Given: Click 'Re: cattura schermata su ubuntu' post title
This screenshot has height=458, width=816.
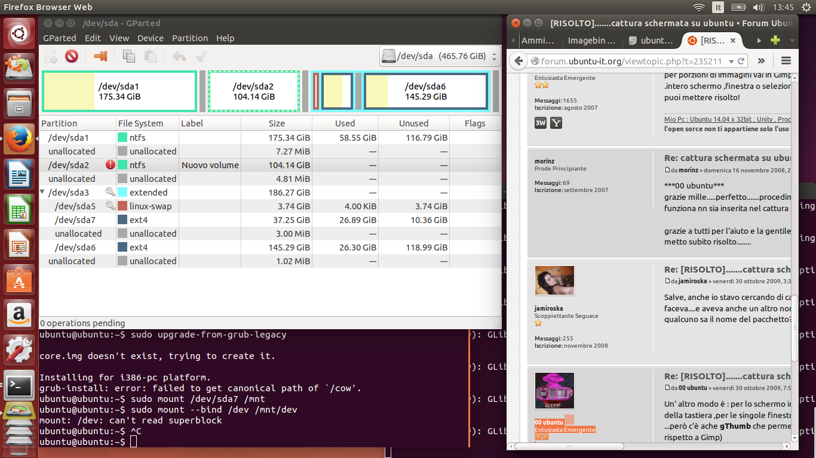Looking at the screenshot, I should [x=728, y=158].
